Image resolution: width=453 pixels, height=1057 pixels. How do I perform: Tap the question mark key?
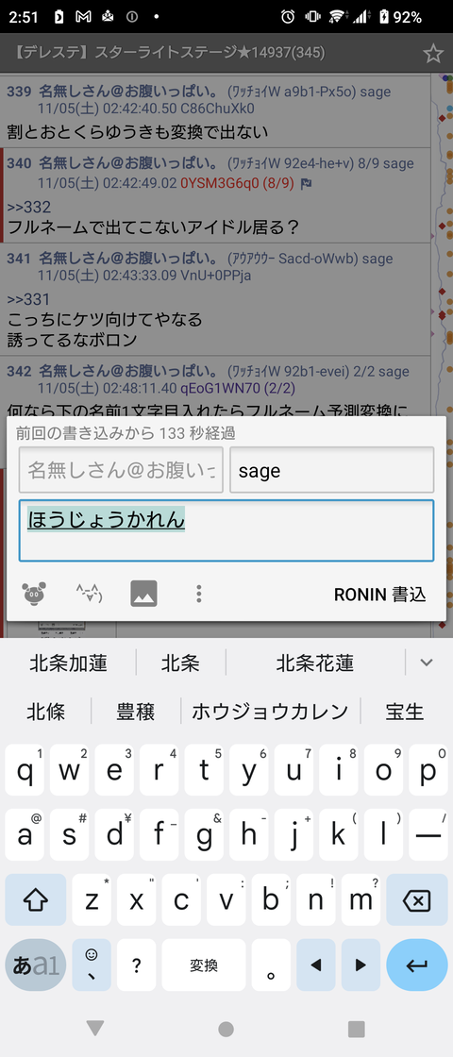[x=137, y=965]
